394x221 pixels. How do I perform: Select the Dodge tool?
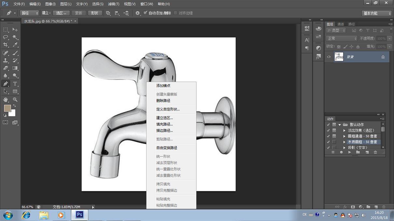15,76
